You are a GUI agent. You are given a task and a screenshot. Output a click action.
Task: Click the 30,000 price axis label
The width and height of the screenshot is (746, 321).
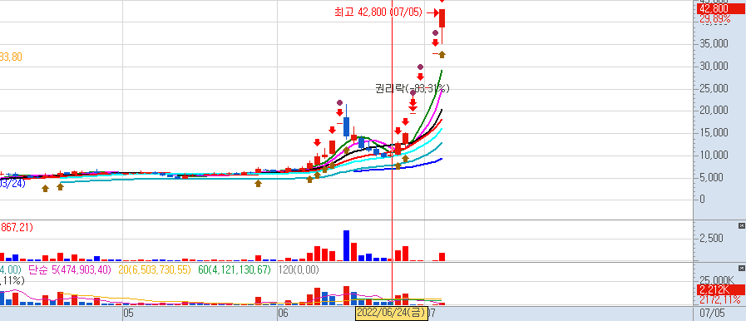714,66
